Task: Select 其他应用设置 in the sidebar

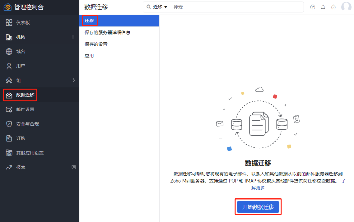Action: click(x=30, y=153)
